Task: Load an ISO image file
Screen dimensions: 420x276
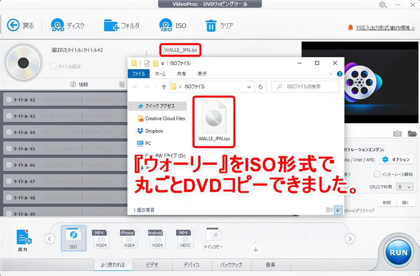Action: click(x=173, y=26)
